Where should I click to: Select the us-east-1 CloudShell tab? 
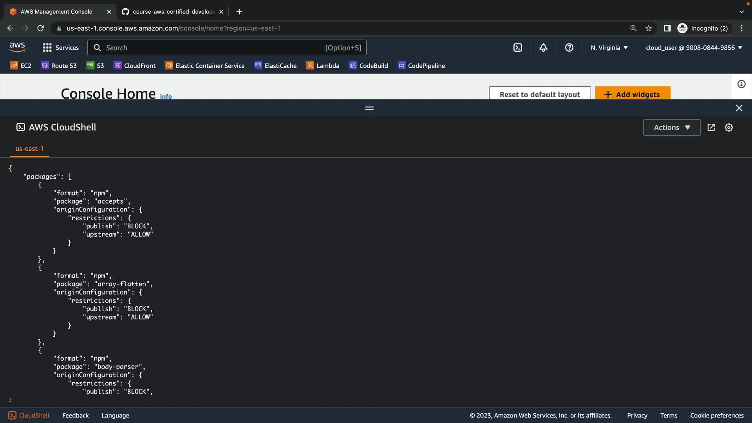29,149
